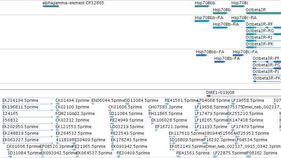Select the Hsp70Bc-RA transcript label
Viewport: 281px width, 158px height.
pyautogui.click(x=244, y=18)
